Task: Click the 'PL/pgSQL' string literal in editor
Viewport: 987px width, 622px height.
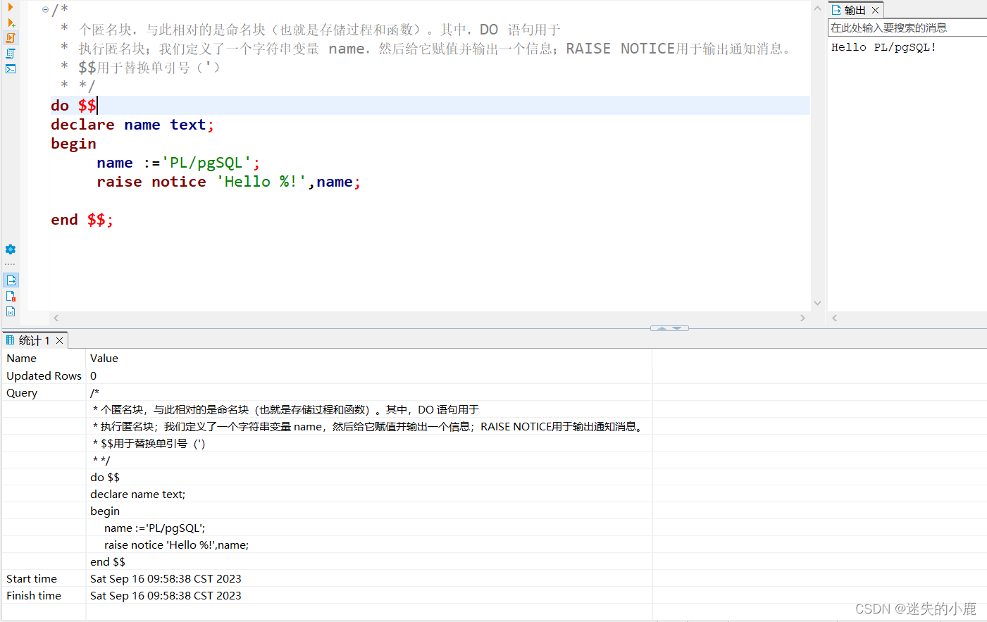Action: click(206, 163)
